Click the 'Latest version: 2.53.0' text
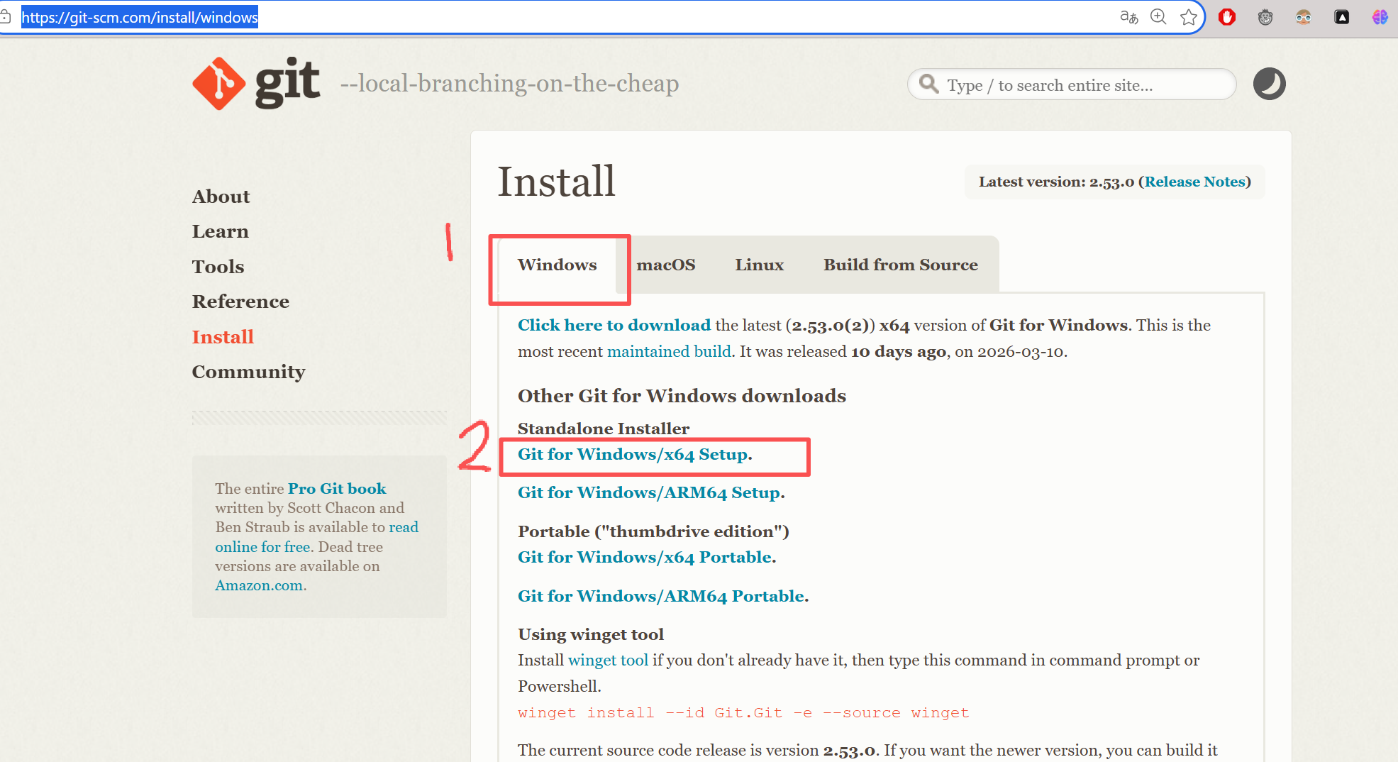This screenshot has width=1398, height=762. pyautogui.click(x=1056, y=182)
